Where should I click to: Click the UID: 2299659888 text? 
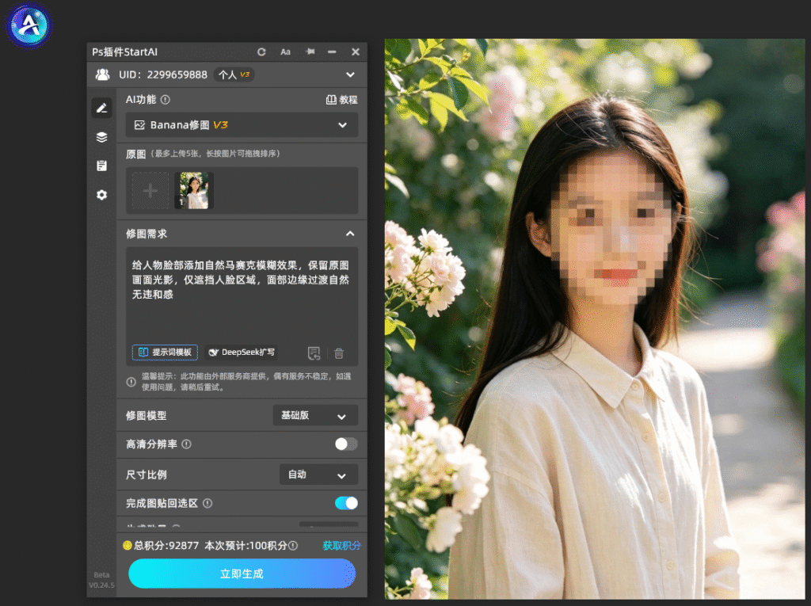163,74
